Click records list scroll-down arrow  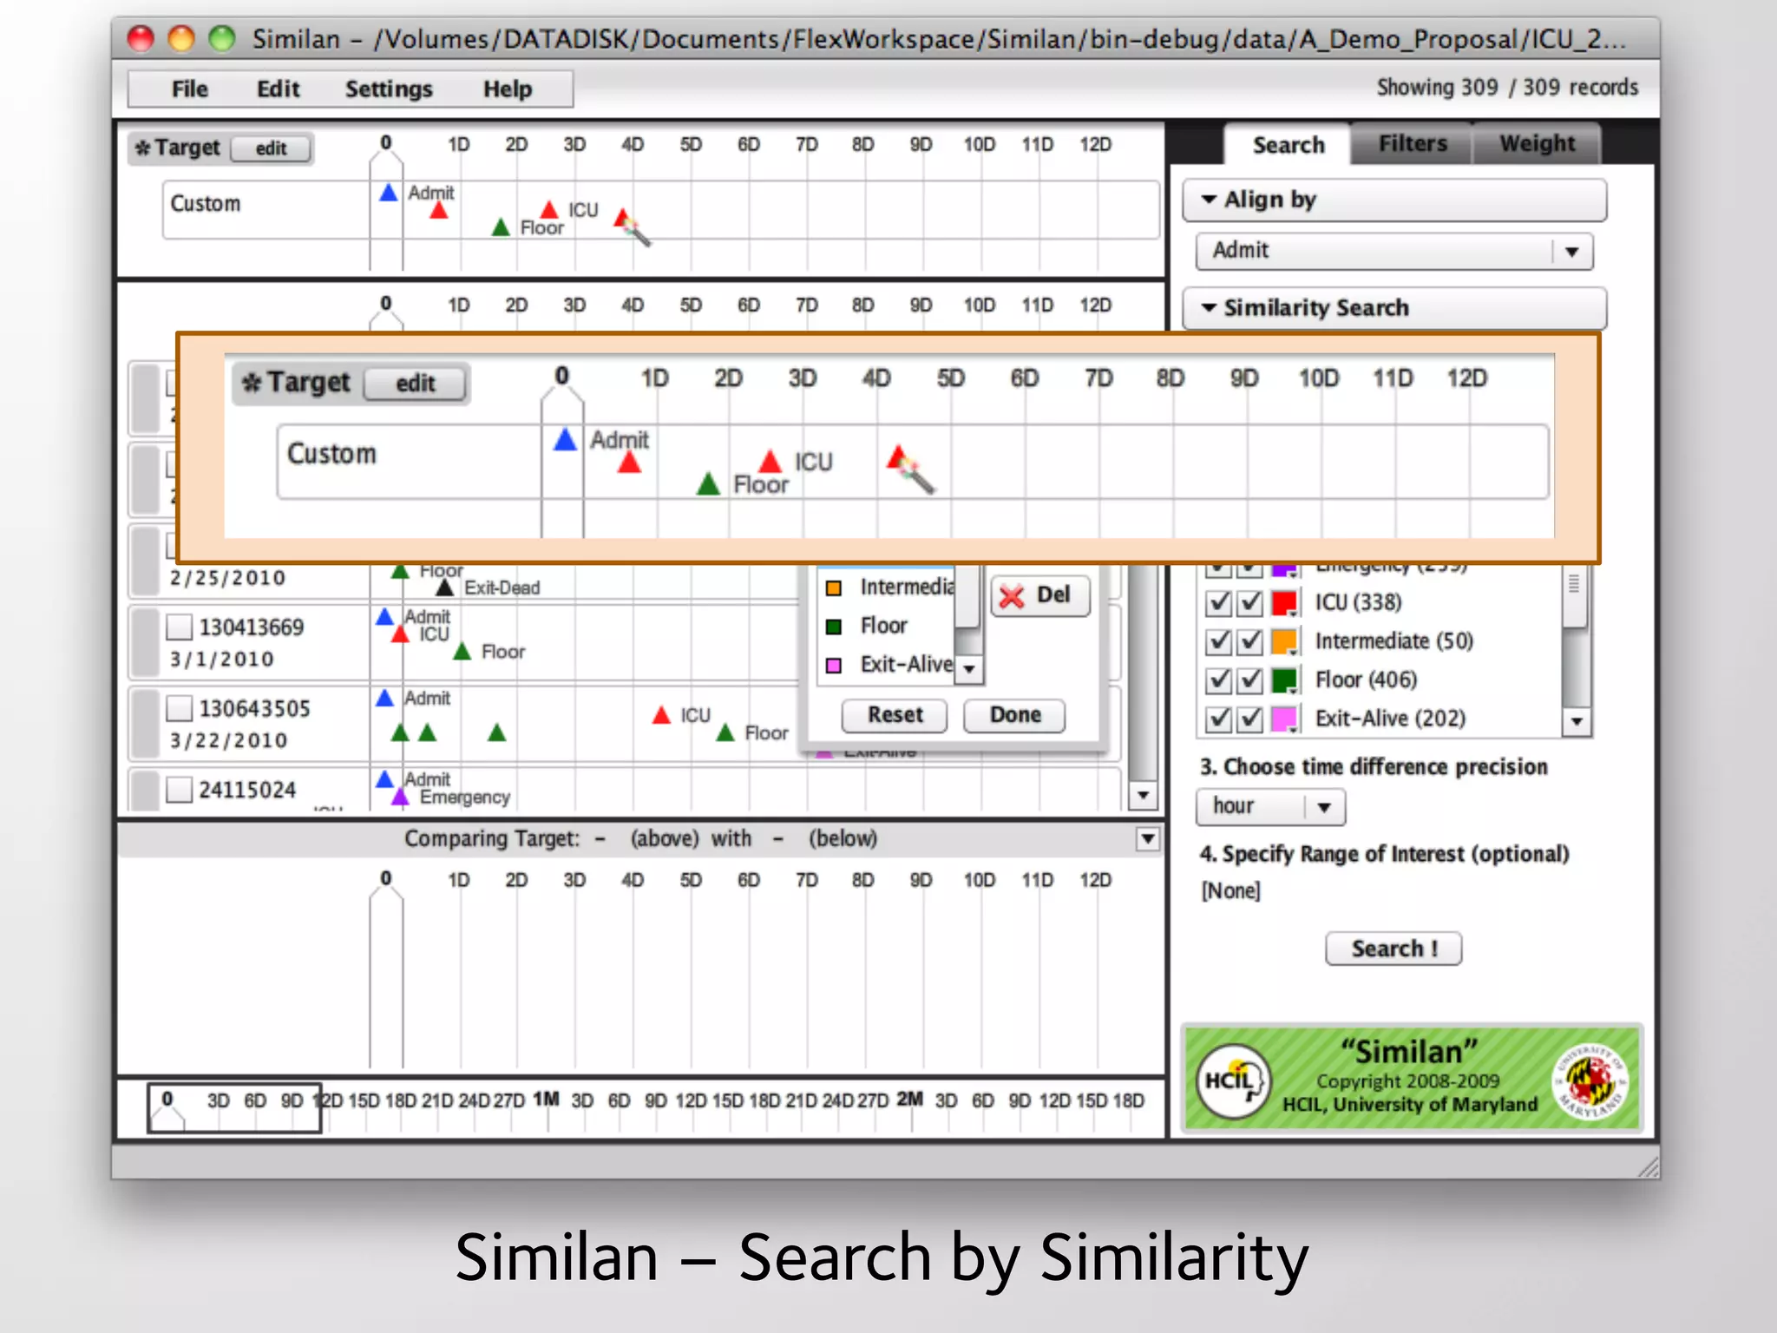(1143, 795)
